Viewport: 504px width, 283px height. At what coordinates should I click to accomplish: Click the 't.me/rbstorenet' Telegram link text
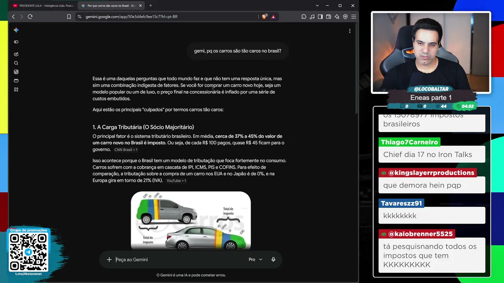coord(28,274)
